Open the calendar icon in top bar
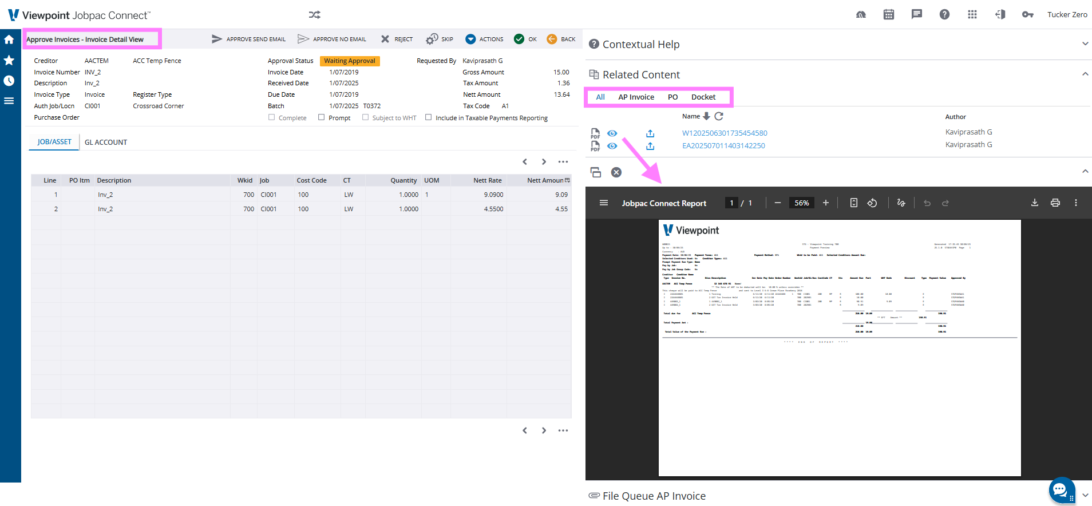1092x506 pixels. tap(889, 14)
